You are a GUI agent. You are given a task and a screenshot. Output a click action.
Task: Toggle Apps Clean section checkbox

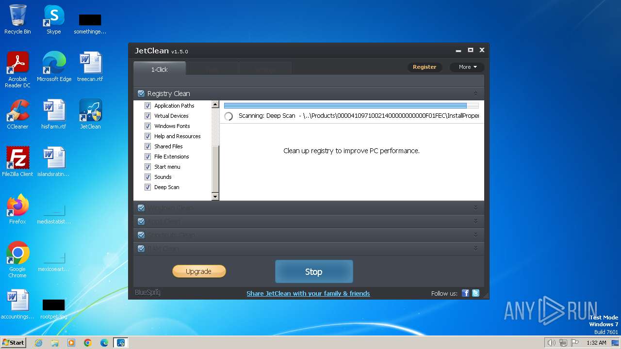(x=141, y=222)
